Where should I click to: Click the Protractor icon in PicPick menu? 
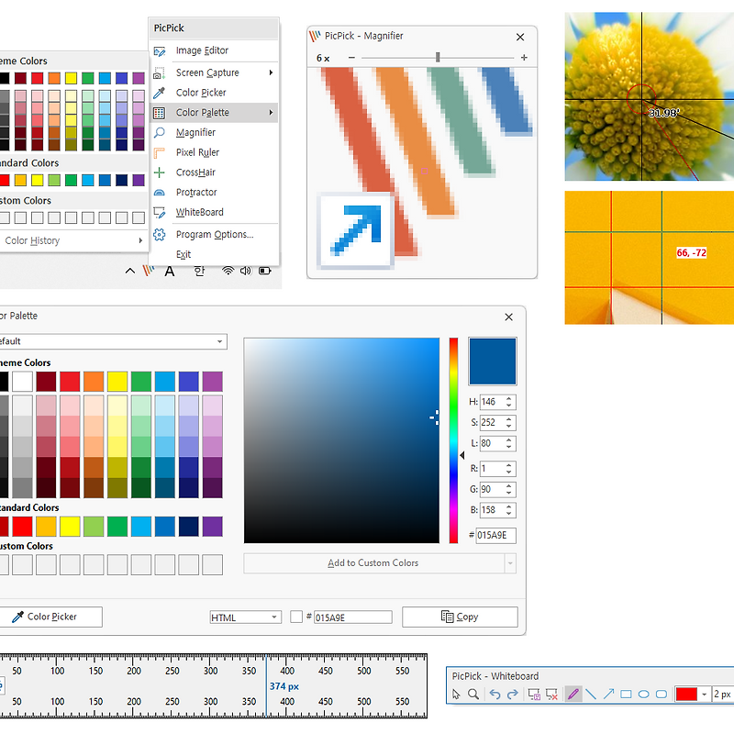point(159,193)
